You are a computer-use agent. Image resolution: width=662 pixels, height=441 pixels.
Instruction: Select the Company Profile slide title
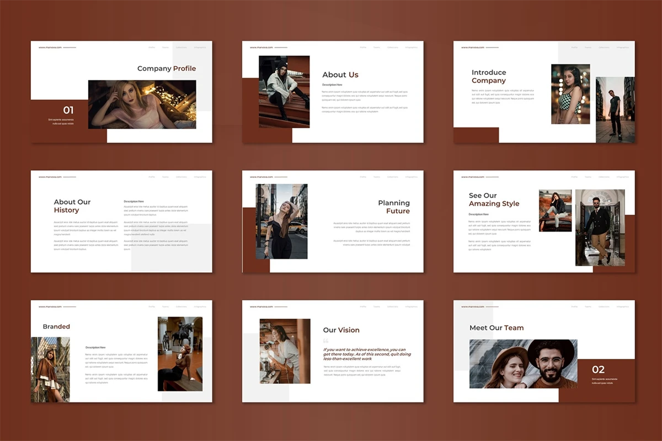click(x=166, y=69)
